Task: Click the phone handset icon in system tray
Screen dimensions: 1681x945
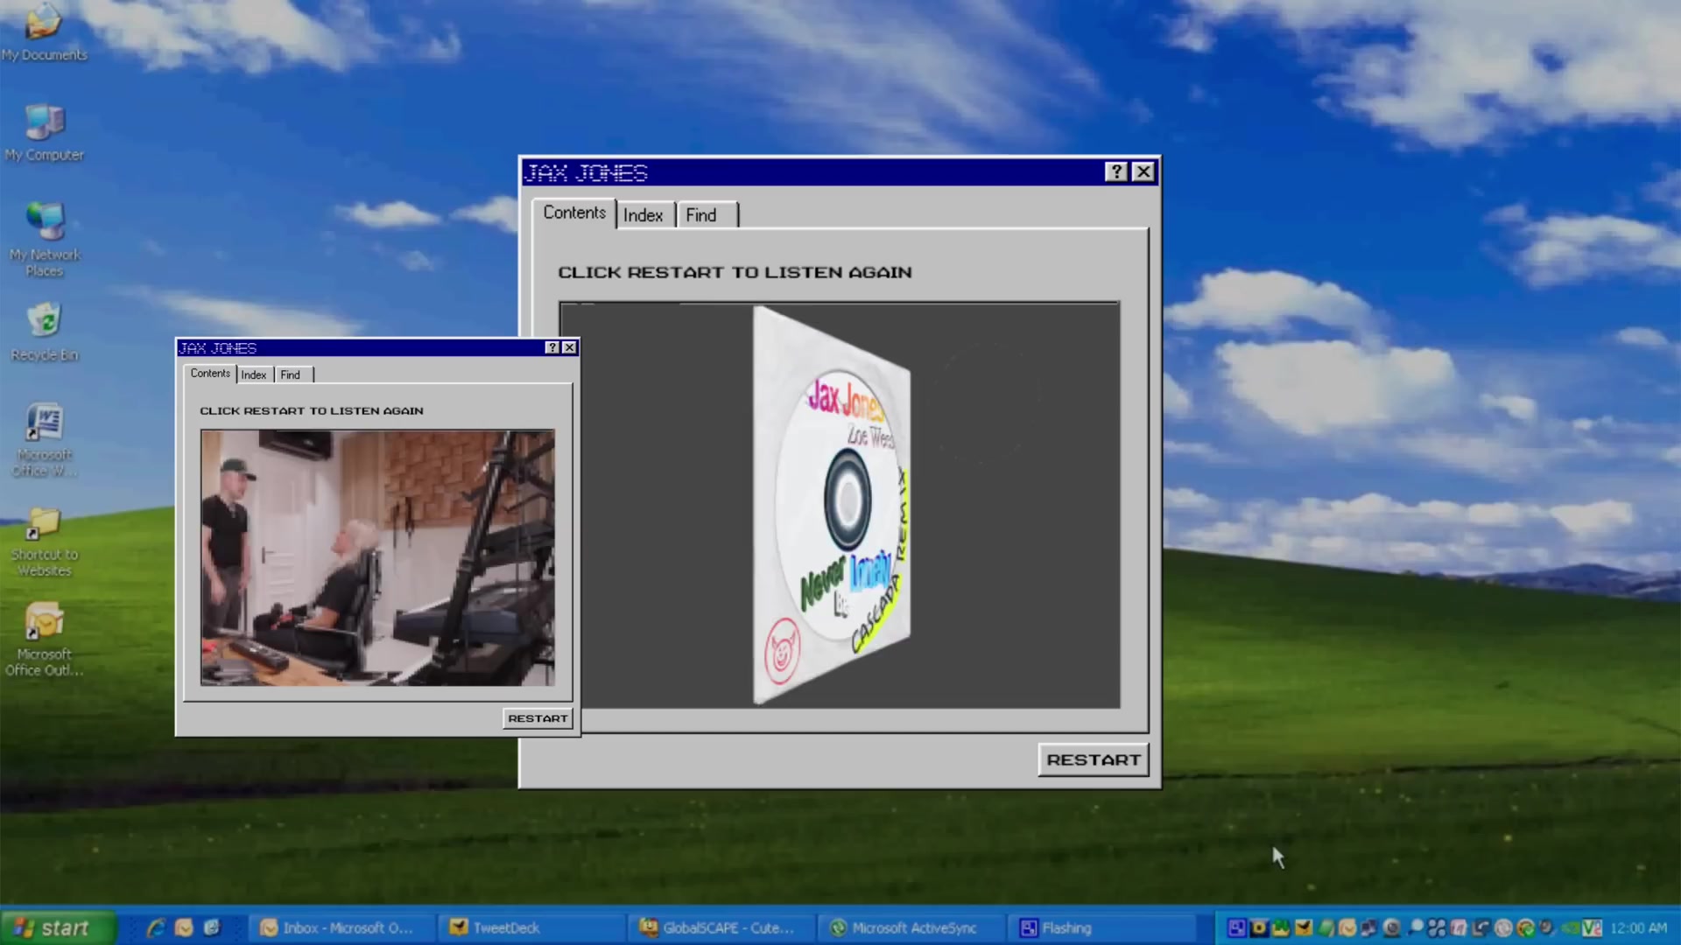Action: [x=1481, y=927]
